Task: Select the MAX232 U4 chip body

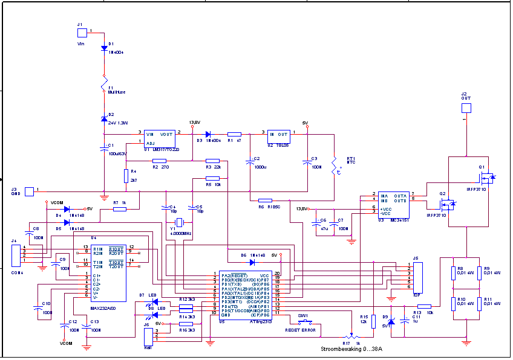Action: pos(99,272)
